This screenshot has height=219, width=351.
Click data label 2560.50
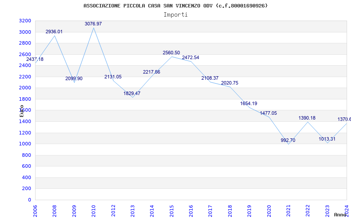tap(171, 53)
